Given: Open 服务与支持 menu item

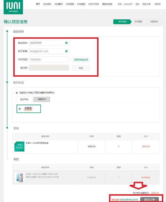Looking at the screenshot, I should click(107, 4).
